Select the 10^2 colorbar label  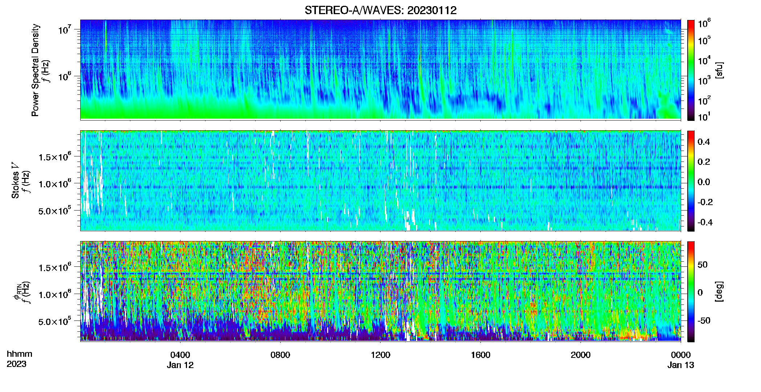(x=704, y=101)
